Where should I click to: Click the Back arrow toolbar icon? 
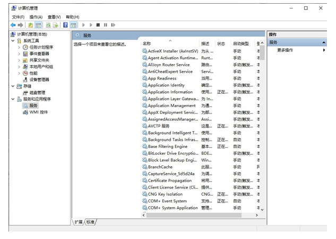[x=13, y=25]
